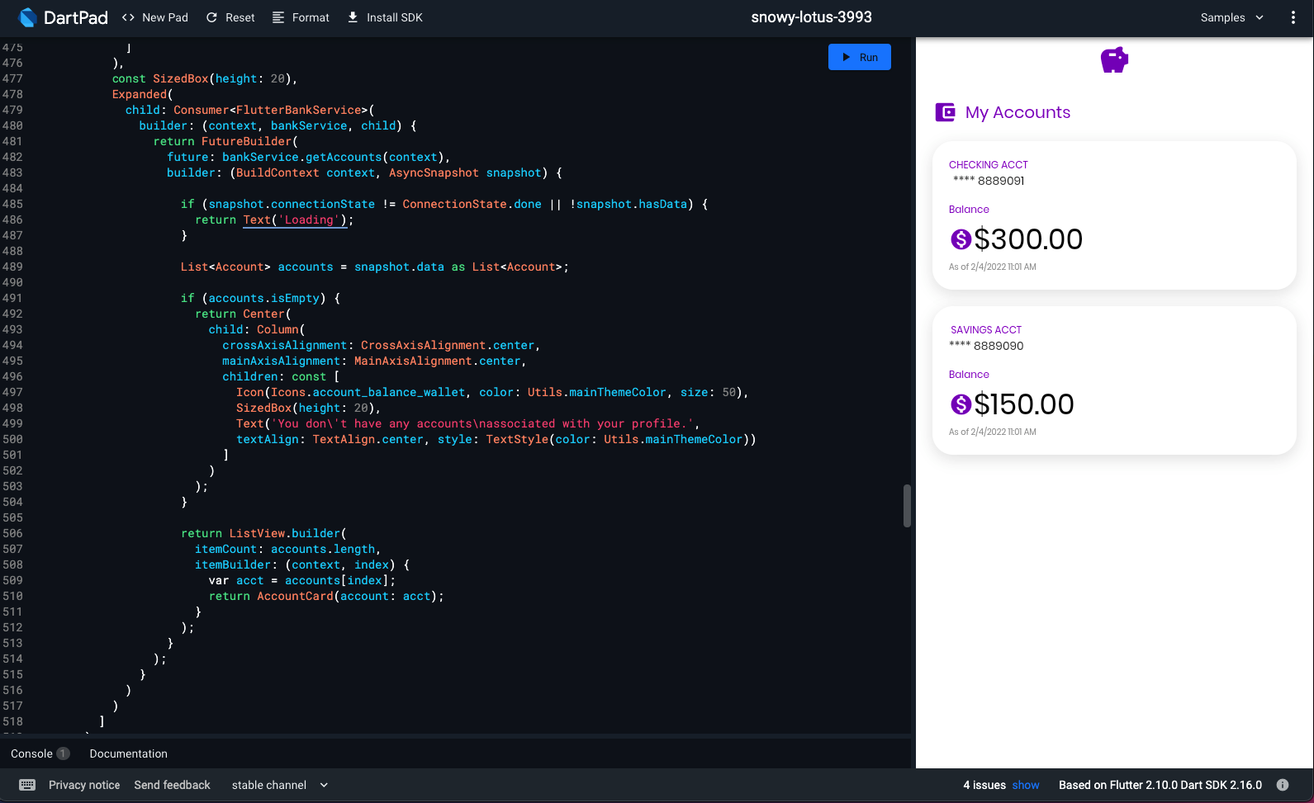1314x803 pixels.
Task: Open the Privacy notice link
Action: pyautogui.click(x=84, y=785)
